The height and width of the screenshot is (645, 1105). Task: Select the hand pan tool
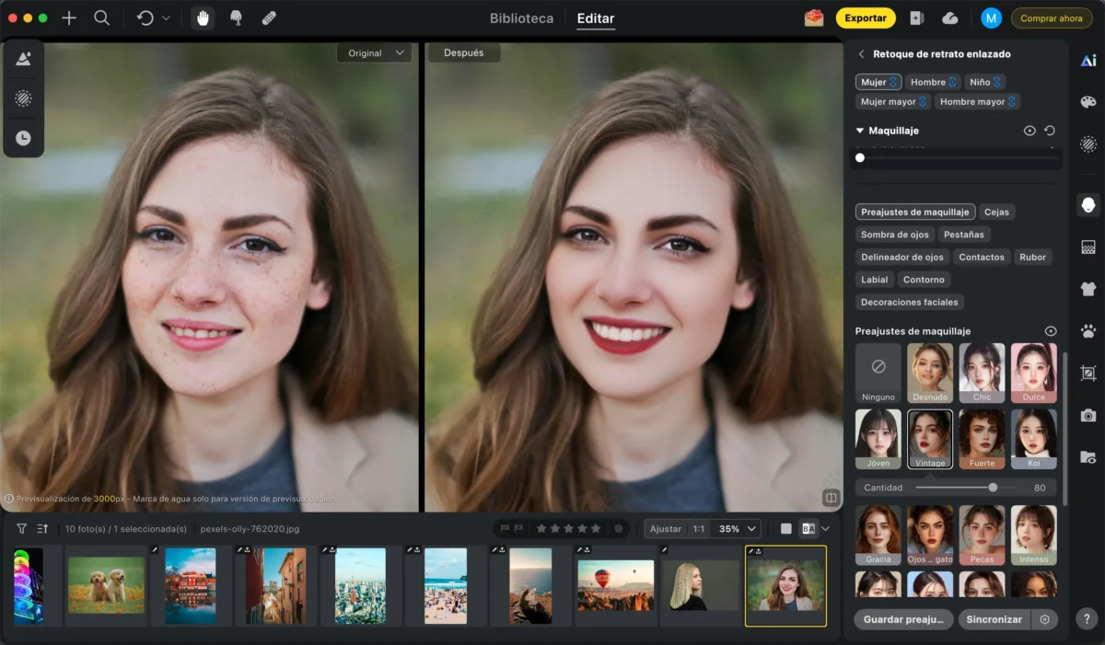point(203,17)
